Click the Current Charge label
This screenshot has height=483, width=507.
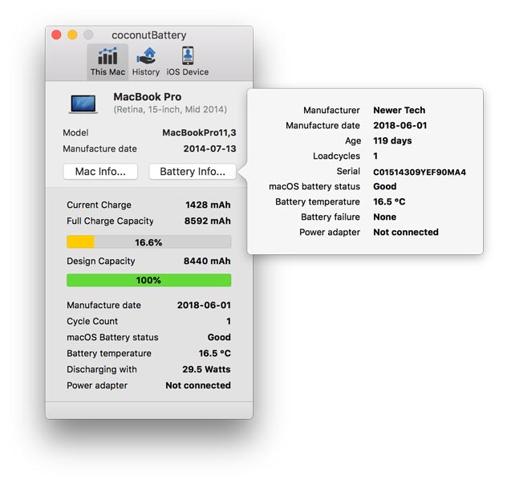[99, 205]
